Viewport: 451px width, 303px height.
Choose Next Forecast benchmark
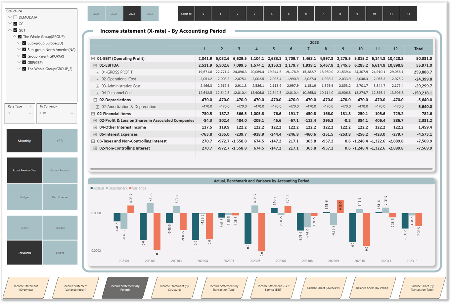pyautogui.click(x=60, y=197)
